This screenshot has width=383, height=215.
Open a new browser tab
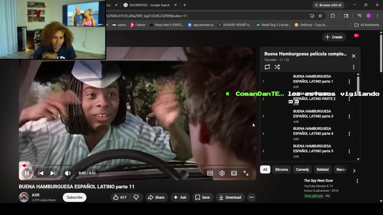click(185, 5)
